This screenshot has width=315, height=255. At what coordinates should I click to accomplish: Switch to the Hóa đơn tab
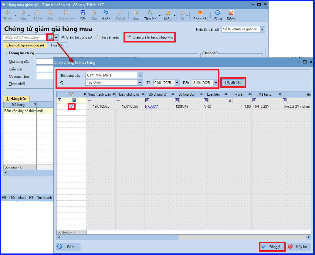point(57,45)
